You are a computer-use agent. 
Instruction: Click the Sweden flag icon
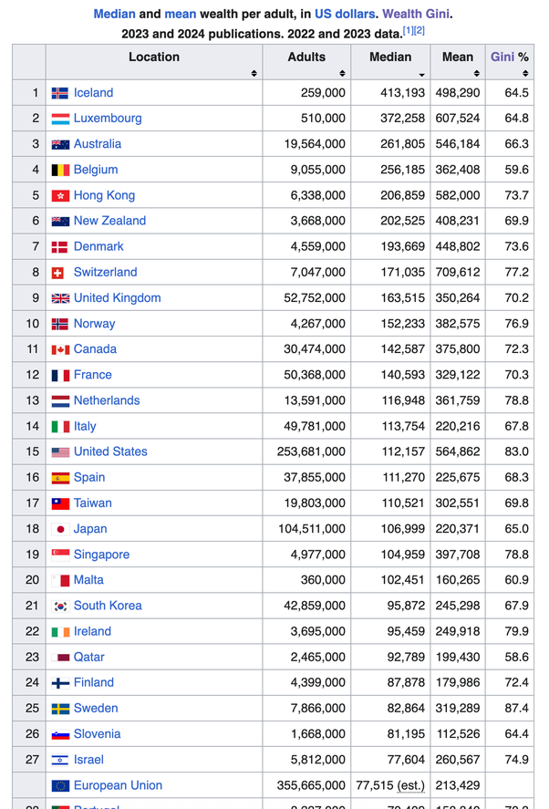coord(60,709)
